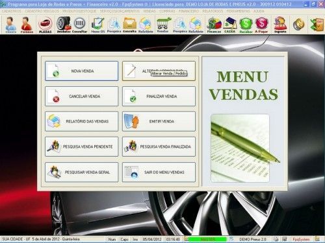Open the CADASTRO VEICULOS menu
Viewport: 325px width, 243px height.
click(x=42, y=11)
